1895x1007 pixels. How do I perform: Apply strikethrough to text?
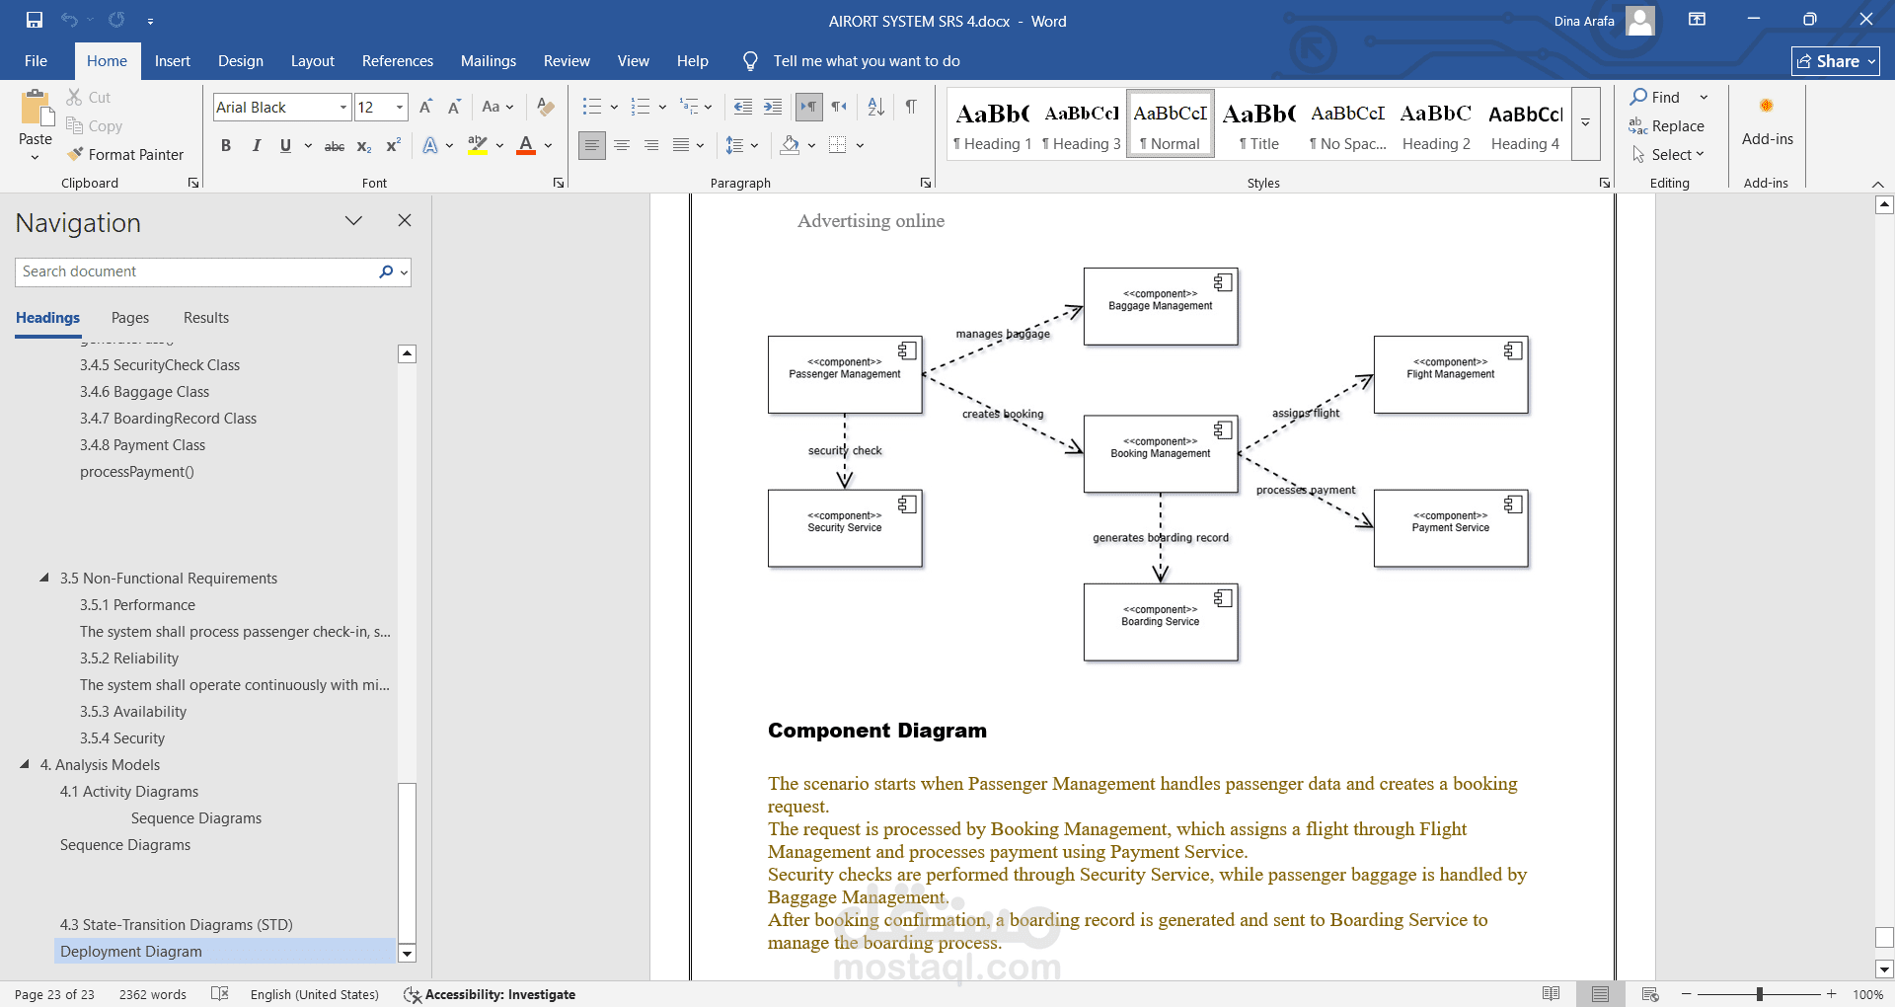[x=335, y=146]
